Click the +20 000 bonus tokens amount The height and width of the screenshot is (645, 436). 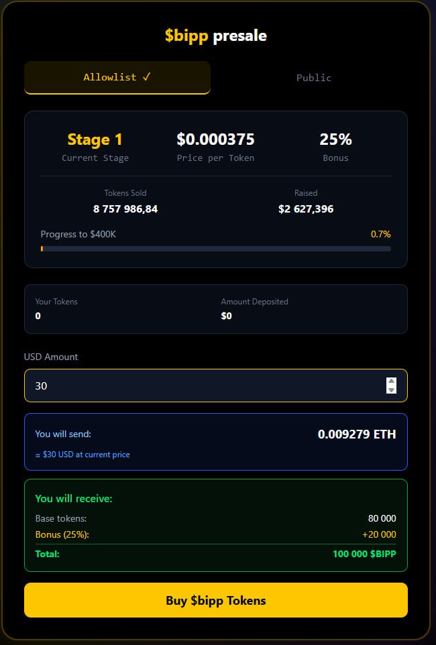pos(379,534)
